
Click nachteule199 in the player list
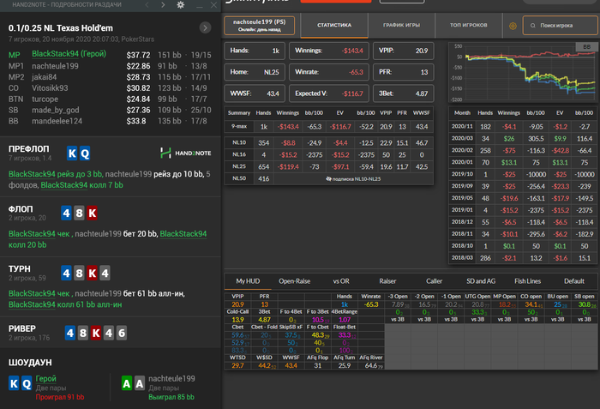55,66
